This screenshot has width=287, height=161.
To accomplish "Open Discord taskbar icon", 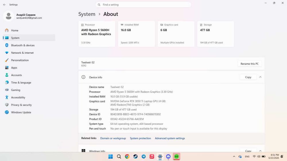I will coord(168,156).
